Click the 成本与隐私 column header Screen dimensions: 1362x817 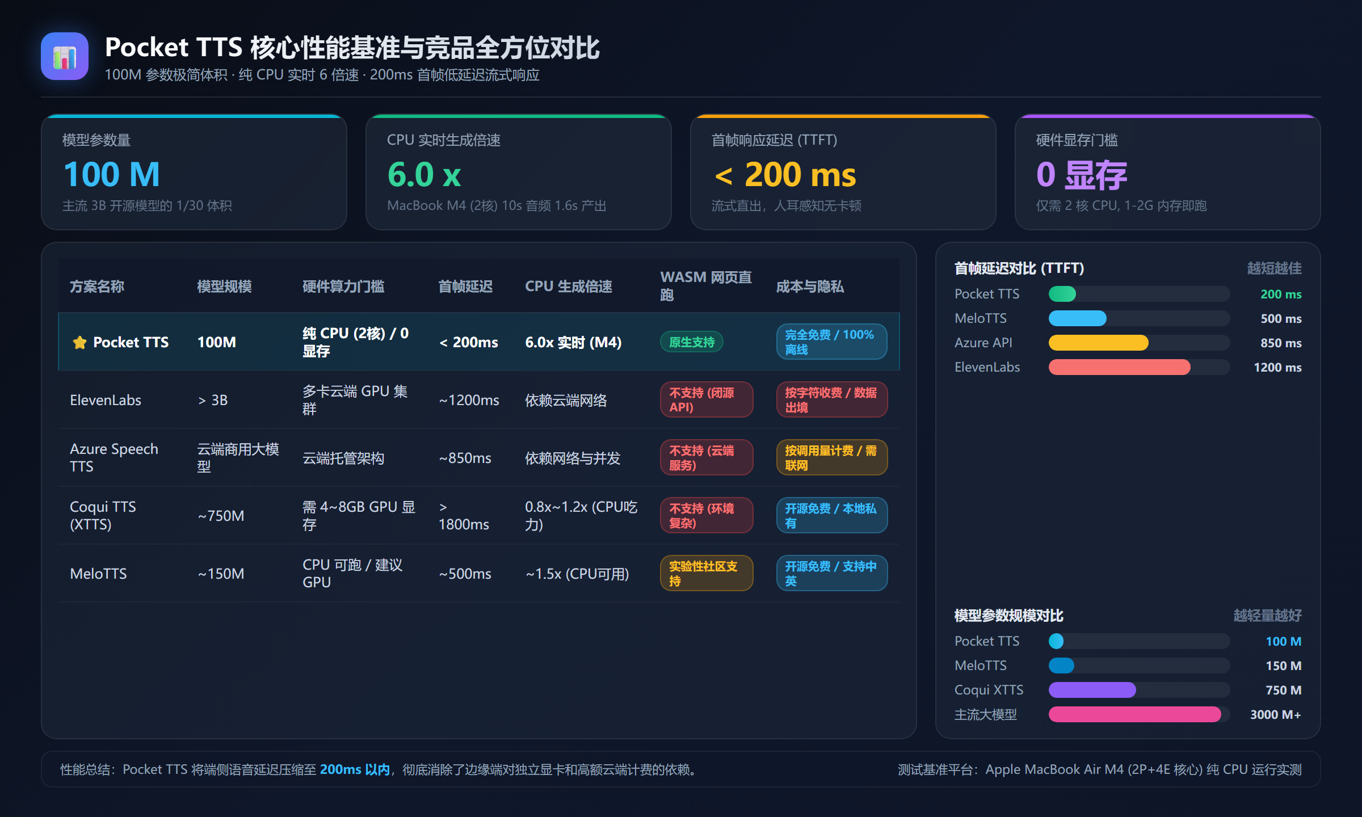810,287
